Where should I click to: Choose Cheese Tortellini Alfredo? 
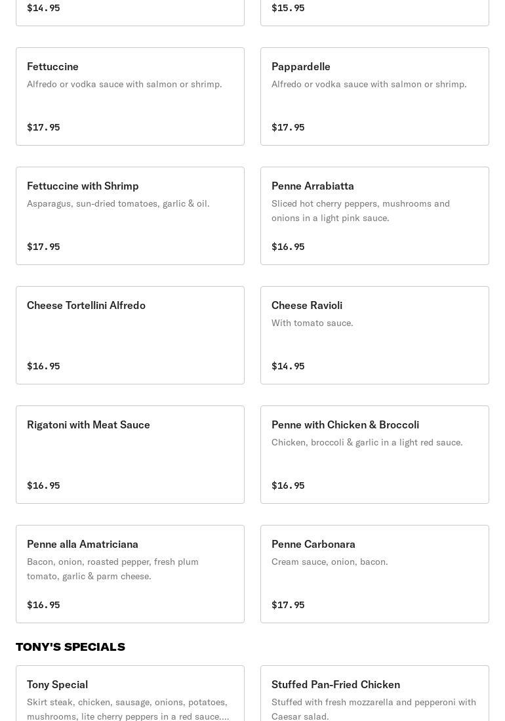tap(130, 335)
